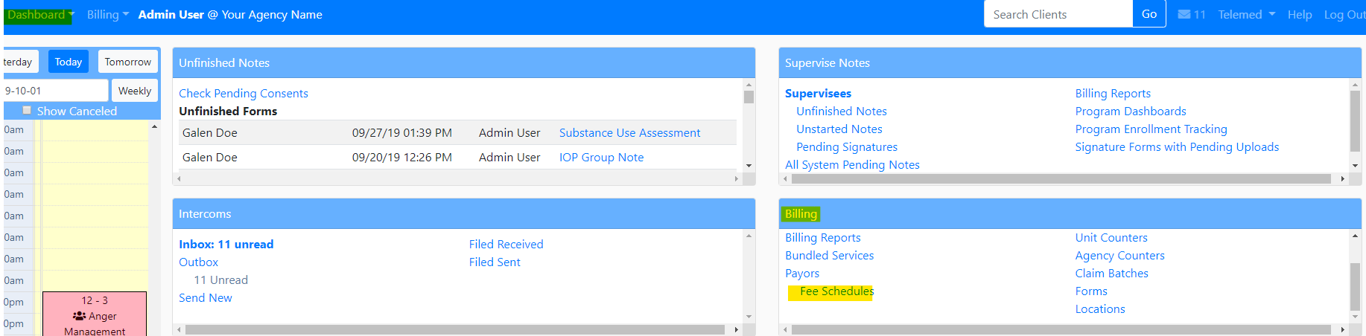This screenshot has height=336, width=1366.
Task: Click the calendar scroll-up arrow
Action: coord(154,127)
